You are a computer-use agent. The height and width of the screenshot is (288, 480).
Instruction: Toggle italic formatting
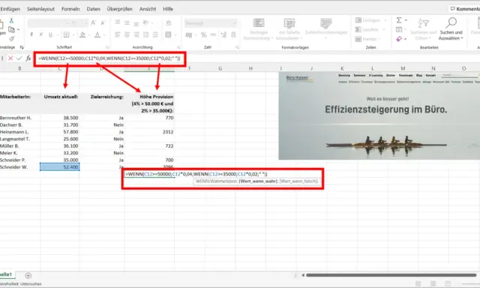[41, 34]
